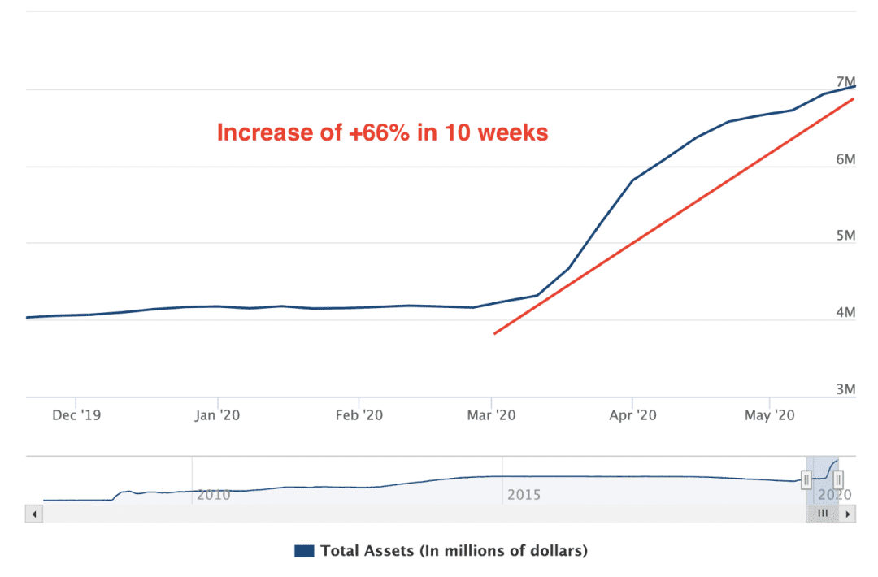Click the empty scrollbar track left of thumb
This screenshot has width=878, height=577.
point(424,514)
